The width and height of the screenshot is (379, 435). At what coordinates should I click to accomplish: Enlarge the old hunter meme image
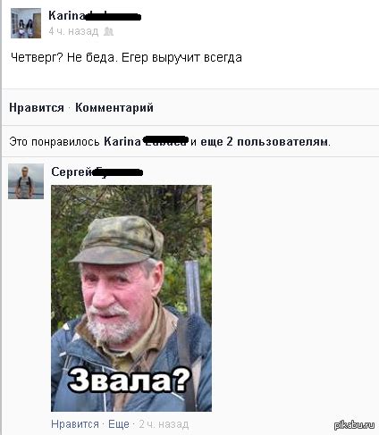tap(131, 298)
